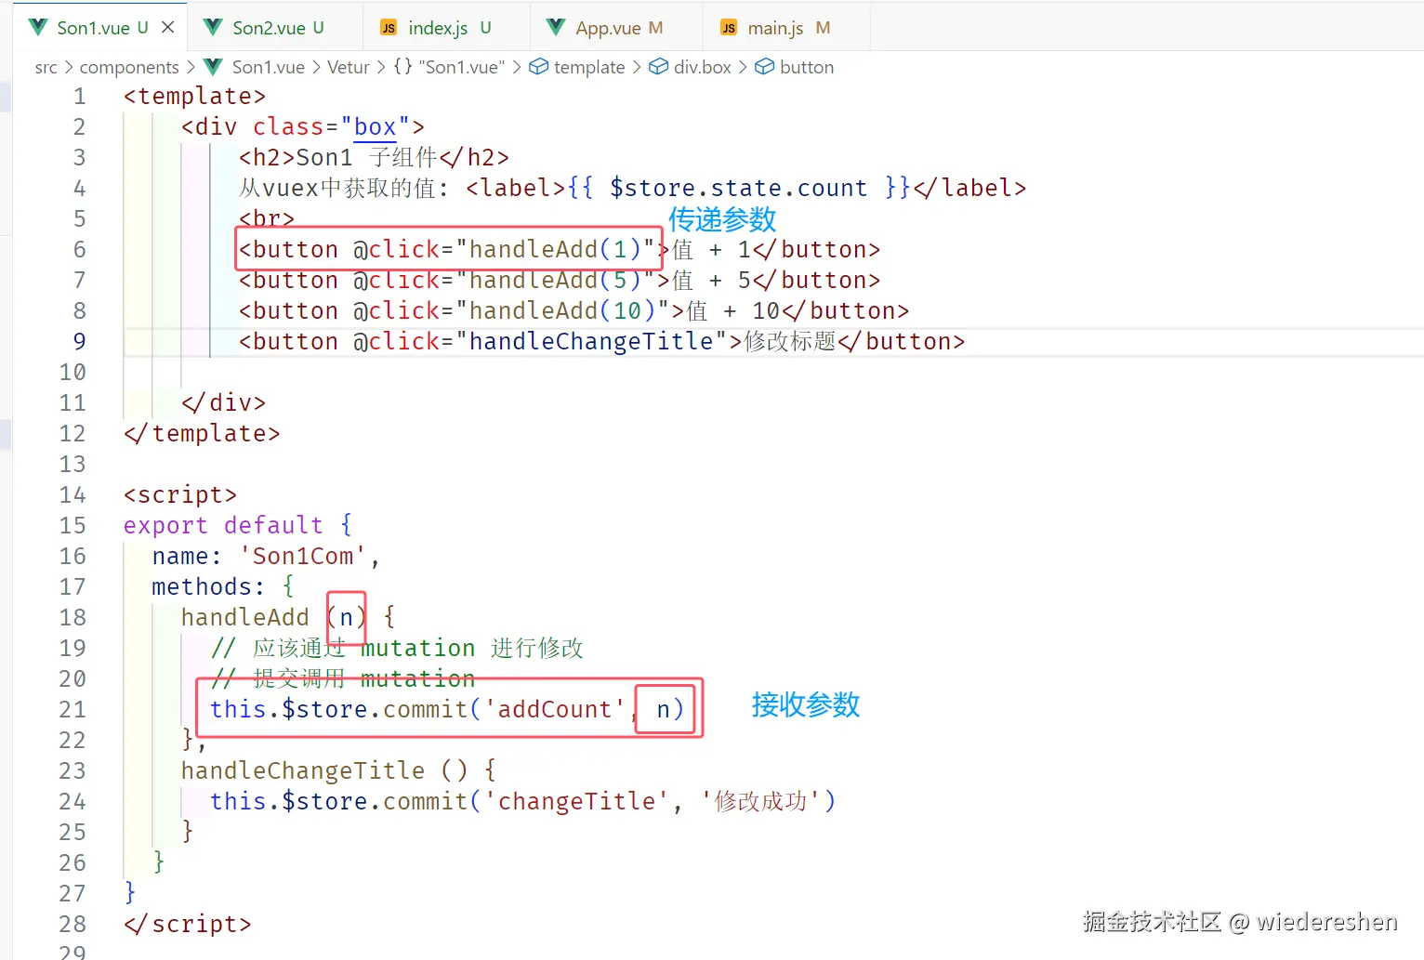
Task: Click 'Son1Com' string on line 16
Action: point(303,557)
